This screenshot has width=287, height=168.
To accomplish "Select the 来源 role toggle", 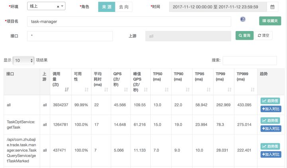I will point(106,7).
